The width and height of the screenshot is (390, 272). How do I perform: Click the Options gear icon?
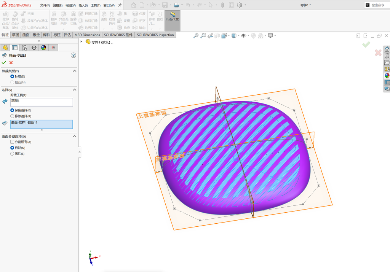pos(240,5)
